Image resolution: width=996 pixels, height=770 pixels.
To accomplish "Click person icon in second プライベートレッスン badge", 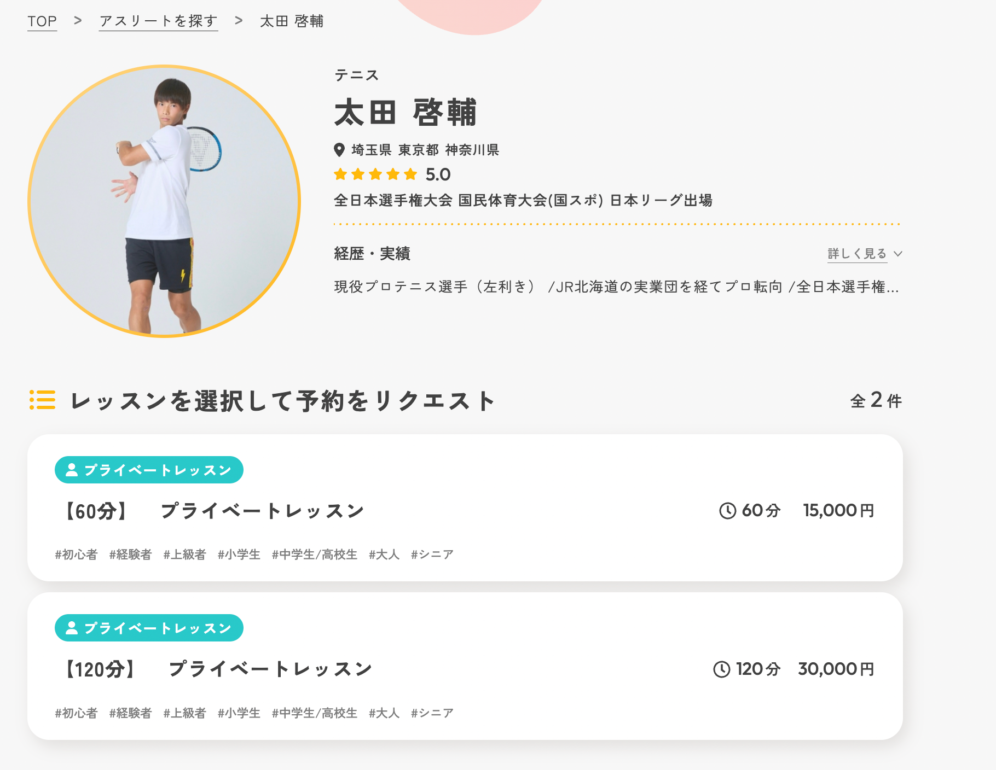I will coord(72,628).
